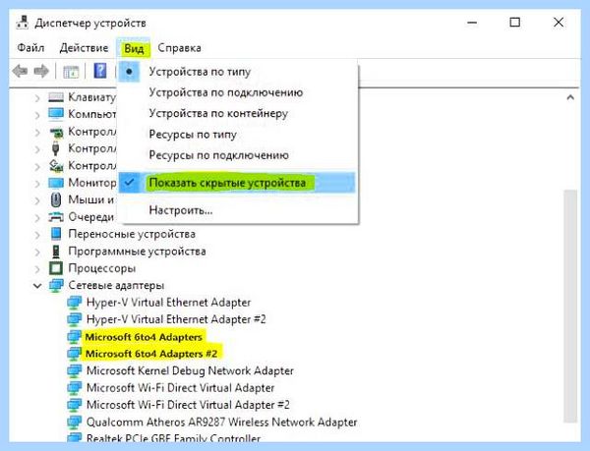Click the Forward arrow toolbar icon
Viewport: 590px width, 451px height.
click(41, 71)
